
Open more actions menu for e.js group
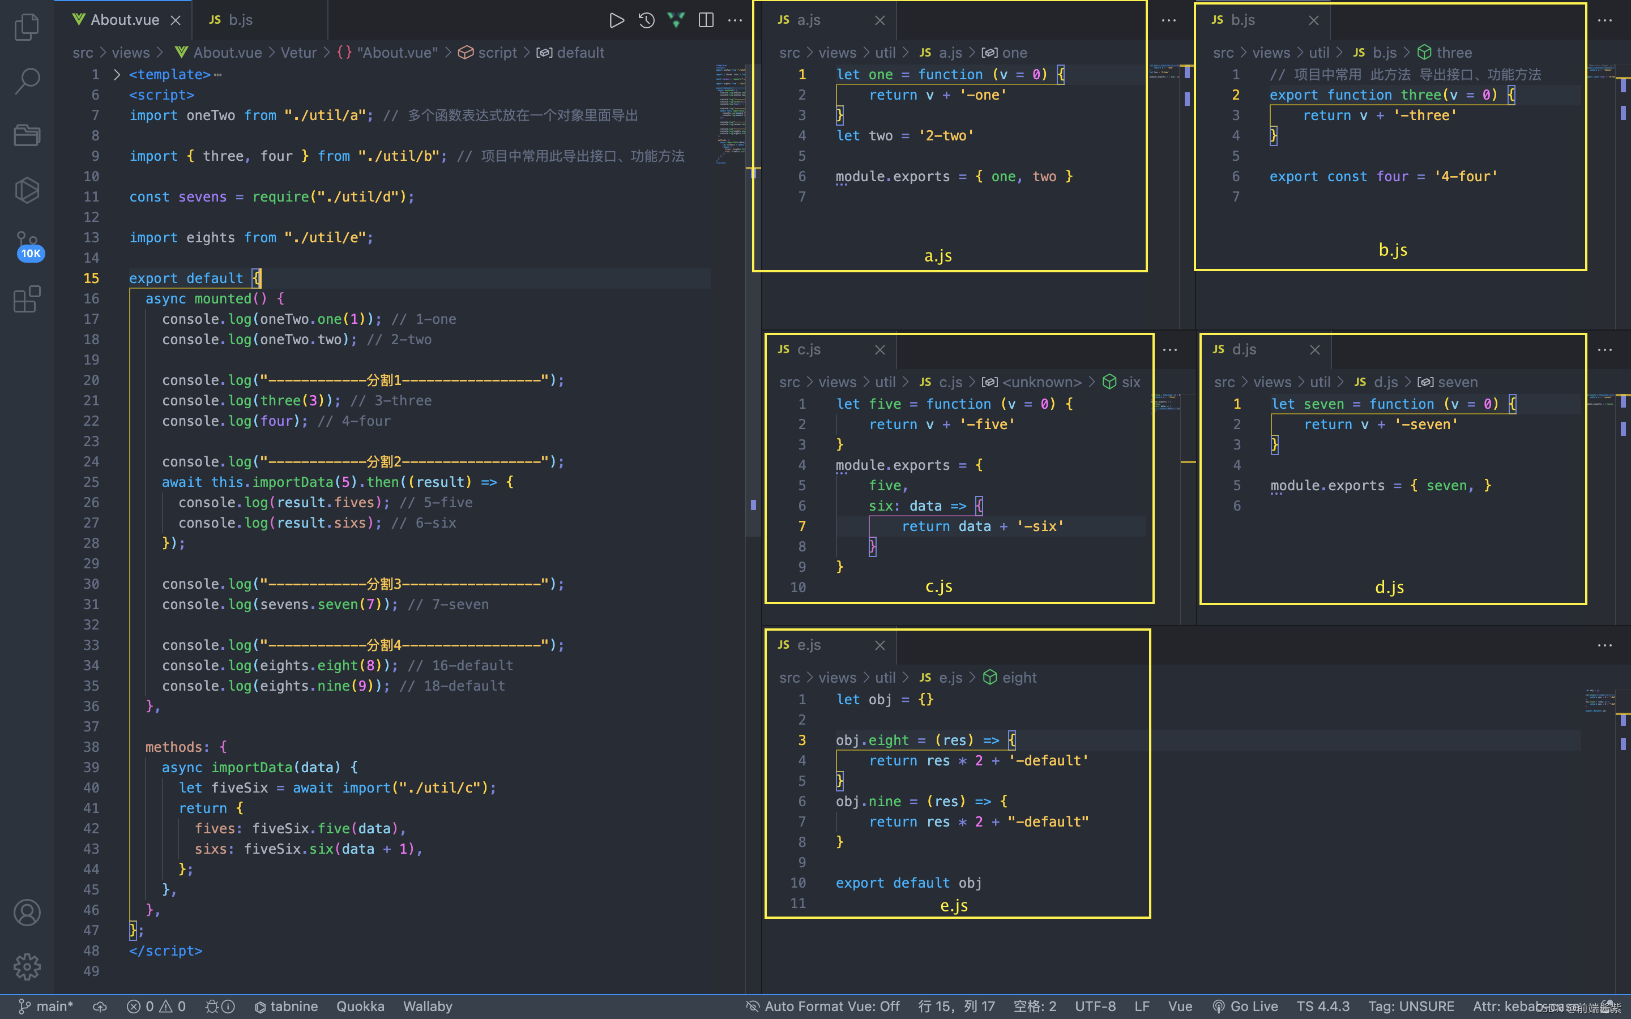coord(1605,645)
